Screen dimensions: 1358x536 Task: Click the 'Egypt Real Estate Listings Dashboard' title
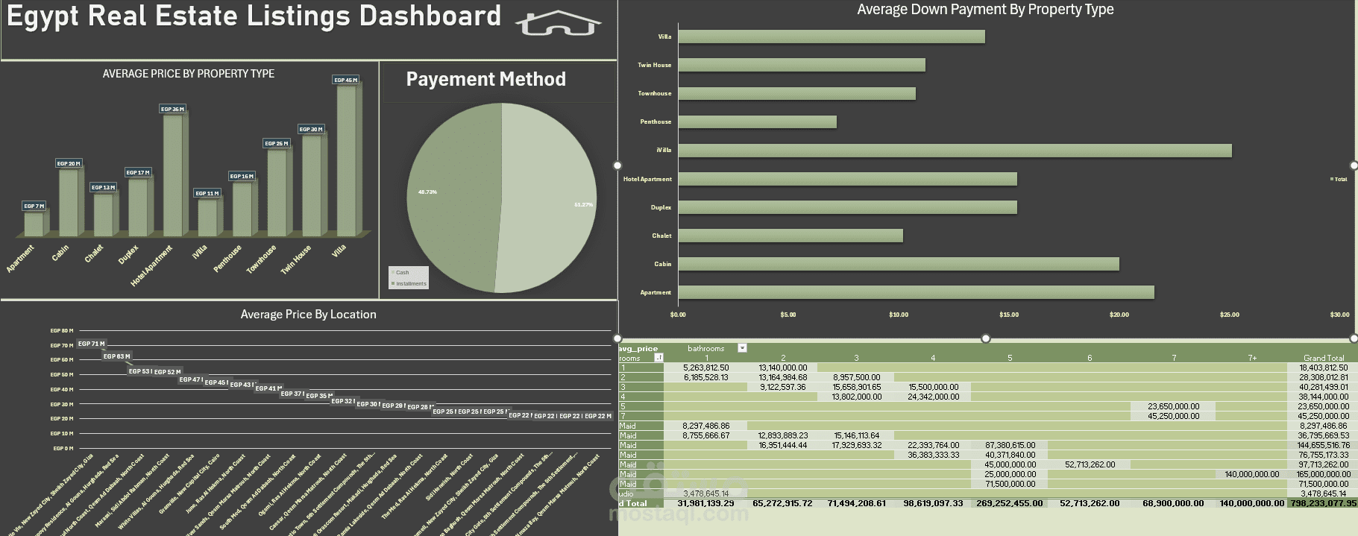coord(254,16)
